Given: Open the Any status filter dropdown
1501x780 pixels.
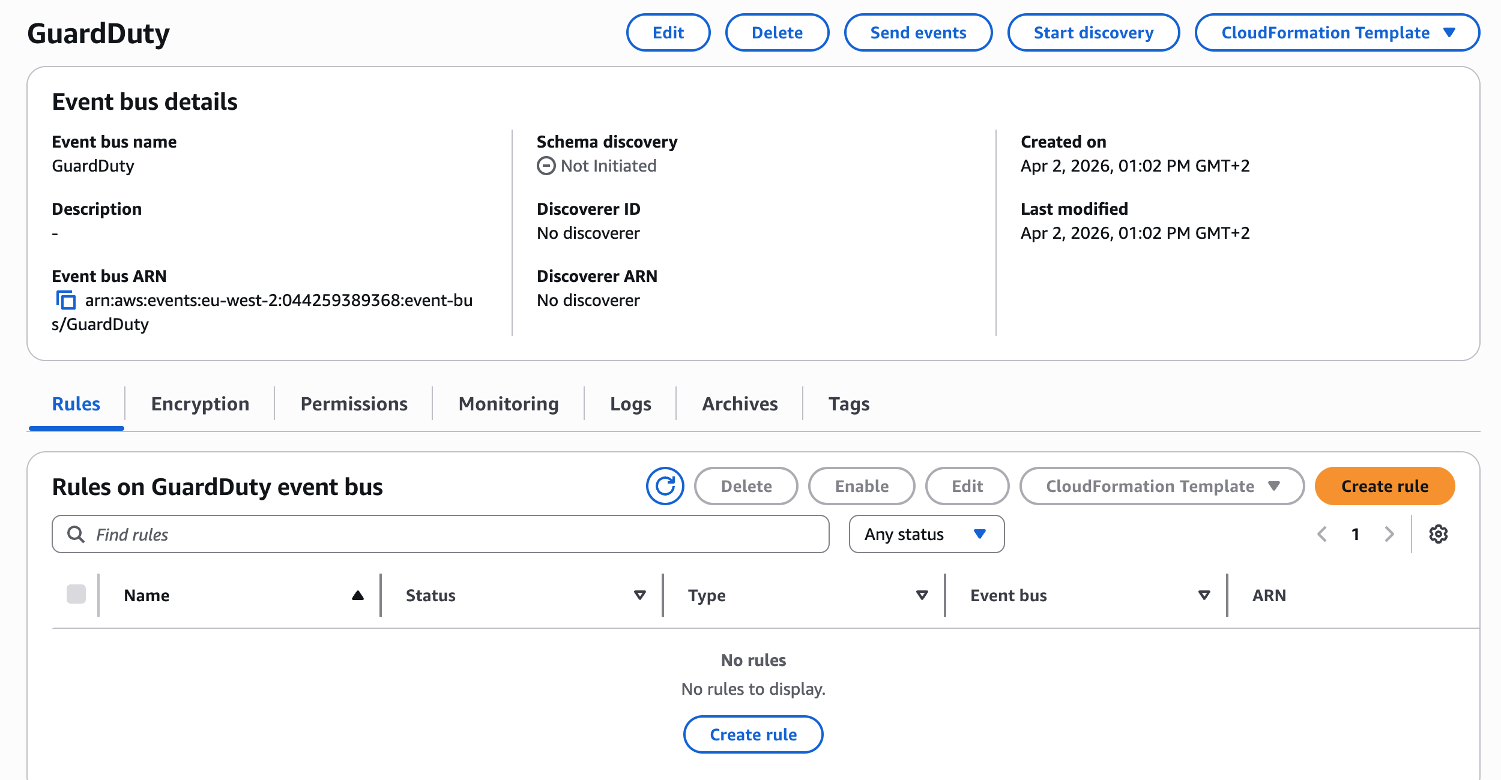Looking at the screenshot, I should tap(926, 534).
